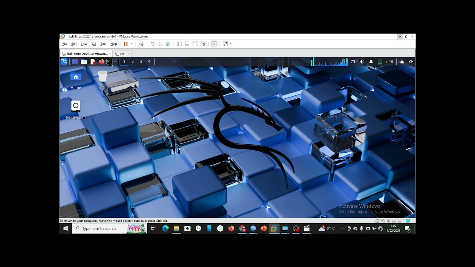Viewport: 475px width, 267px height.
Task: Expand the stretch guest dropdown arrow
Action: (231, 44)
